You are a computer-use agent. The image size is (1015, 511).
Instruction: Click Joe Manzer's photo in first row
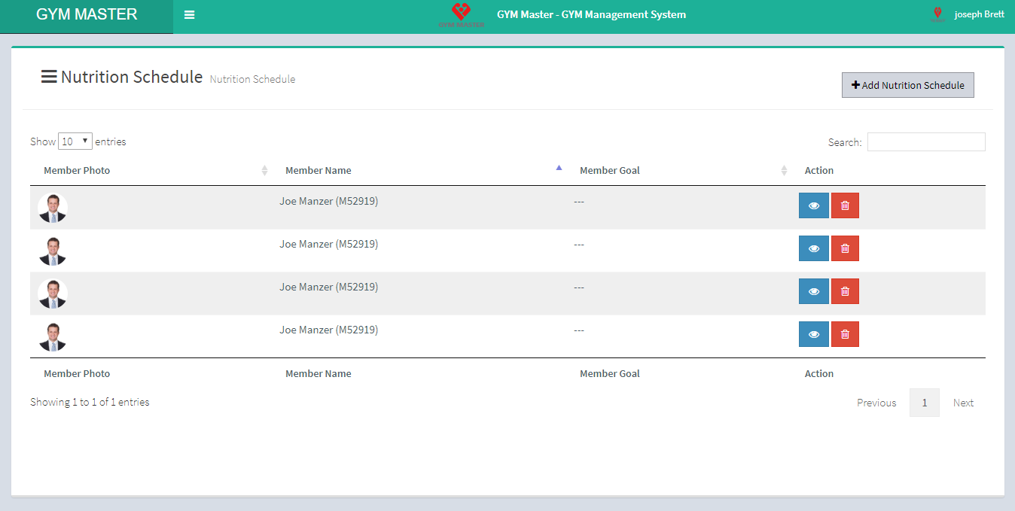[x=53, y=208]
